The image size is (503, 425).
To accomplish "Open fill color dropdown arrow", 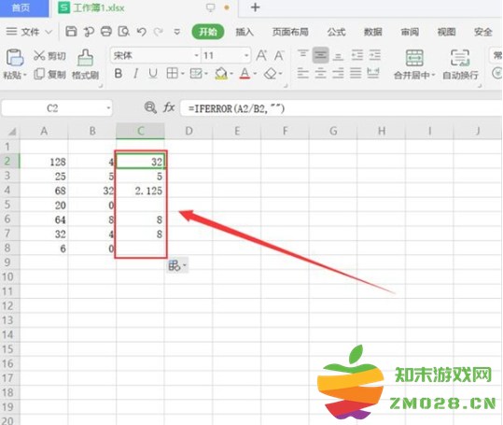I will point(231,74).
